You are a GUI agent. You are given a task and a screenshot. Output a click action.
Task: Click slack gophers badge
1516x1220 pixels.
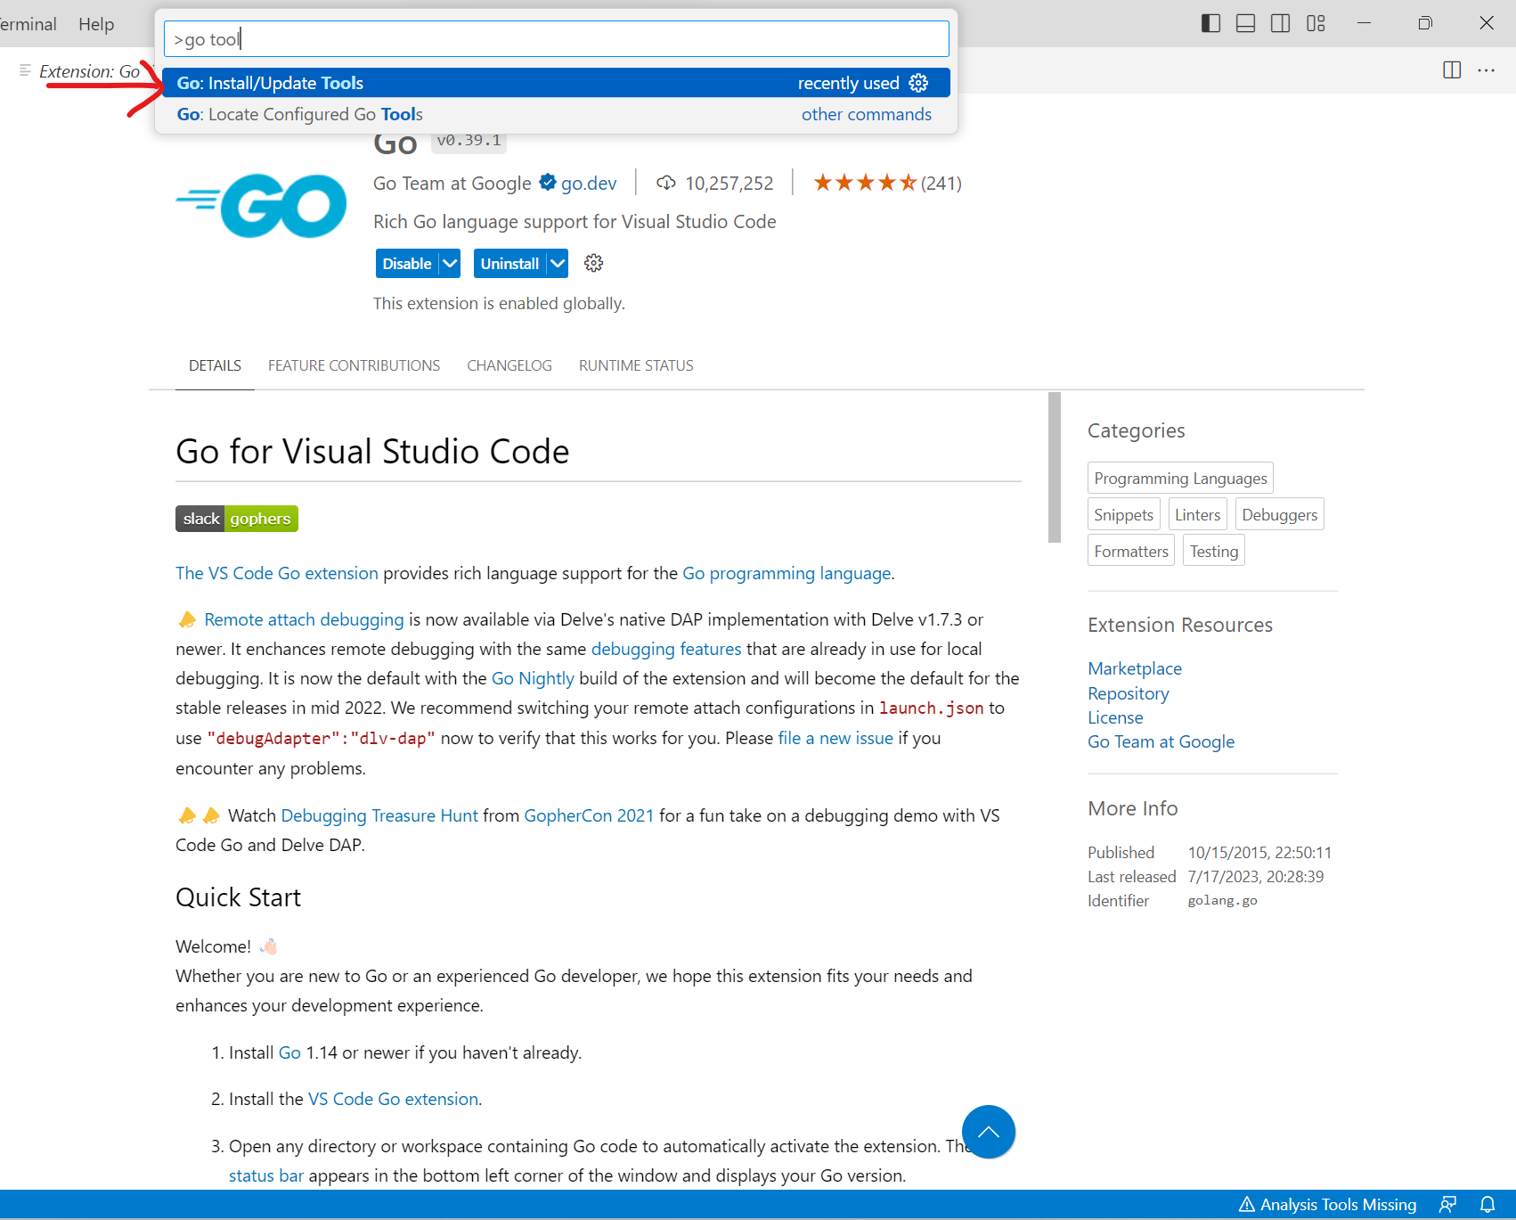[237, 519]
